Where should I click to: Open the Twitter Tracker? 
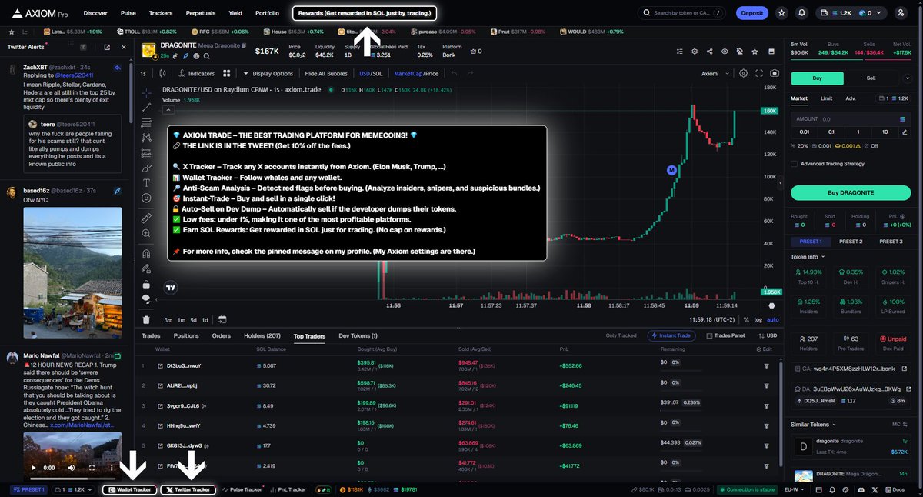(x=188, y=489)
